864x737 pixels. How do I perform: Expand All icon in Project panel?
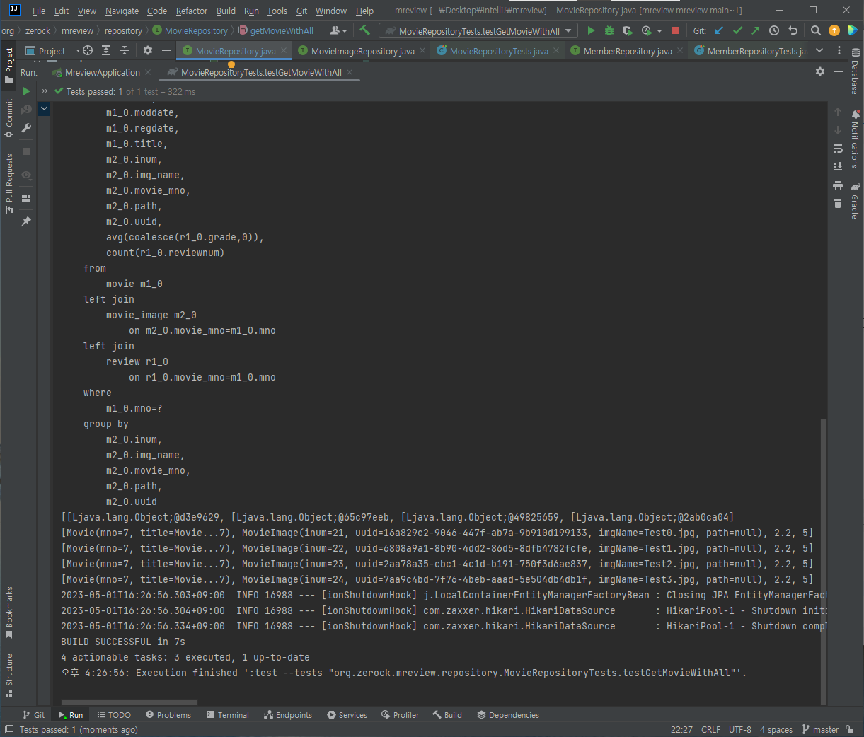coord(106,50)
